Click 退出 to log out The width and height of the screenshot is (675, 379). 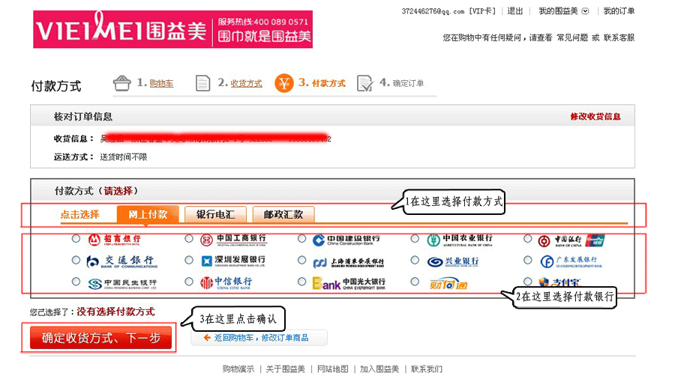coord(514,11)
